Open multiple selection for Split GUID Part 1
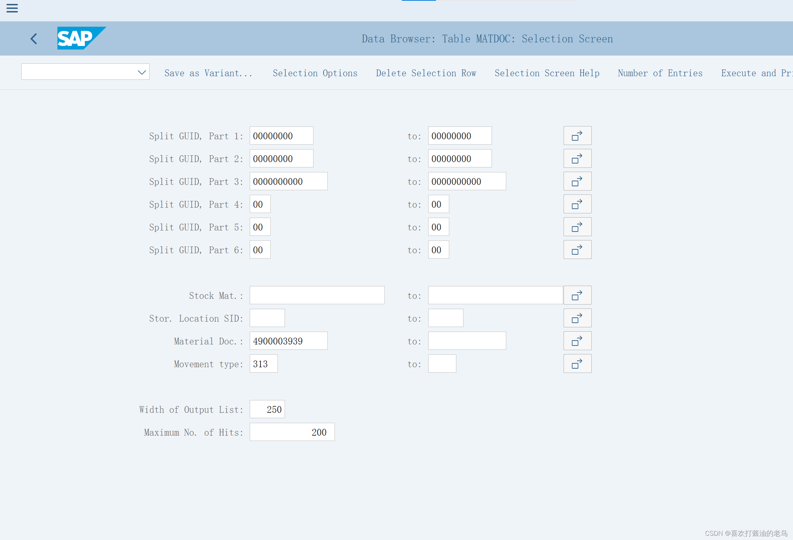The height and width of the screenshot is (540, 793). click(577, 136)
